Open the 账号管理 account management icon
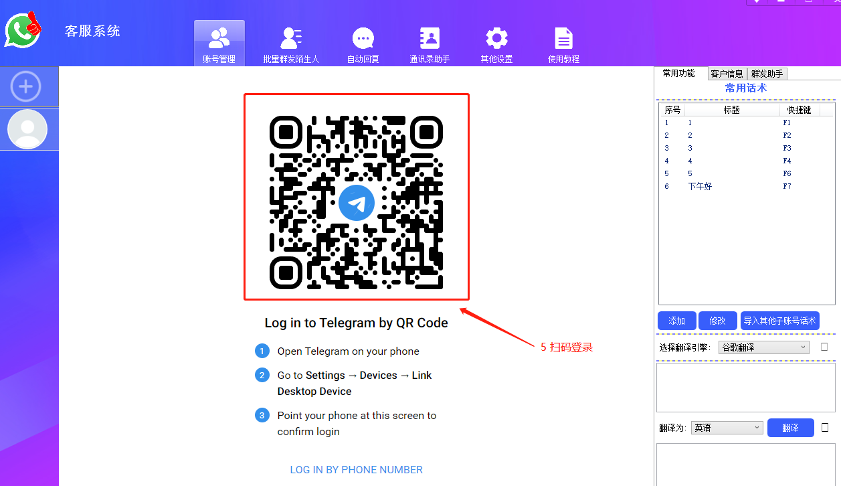The image size is (841, 486). (x=219, y=44)
